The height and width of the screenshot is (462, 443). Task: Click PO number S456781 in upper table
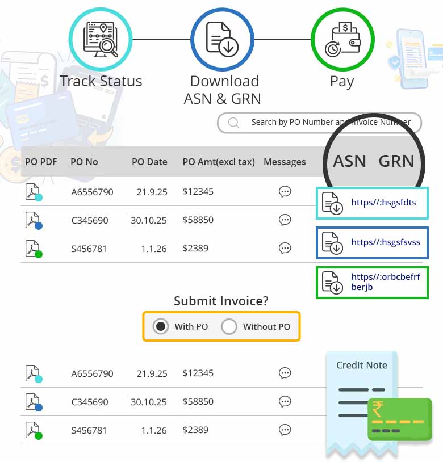click(x=89, y=249)
